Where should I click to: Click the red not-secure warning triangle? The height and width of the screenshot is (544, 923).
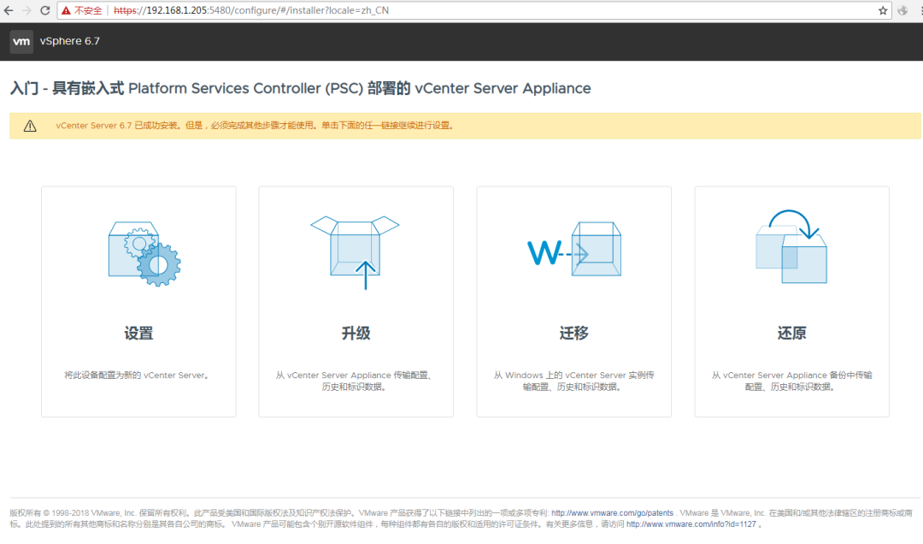pyautogui.click(x=66, y=10)
